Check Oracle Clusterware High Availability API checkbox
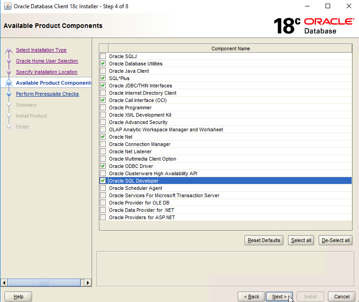 coord(103,173)
